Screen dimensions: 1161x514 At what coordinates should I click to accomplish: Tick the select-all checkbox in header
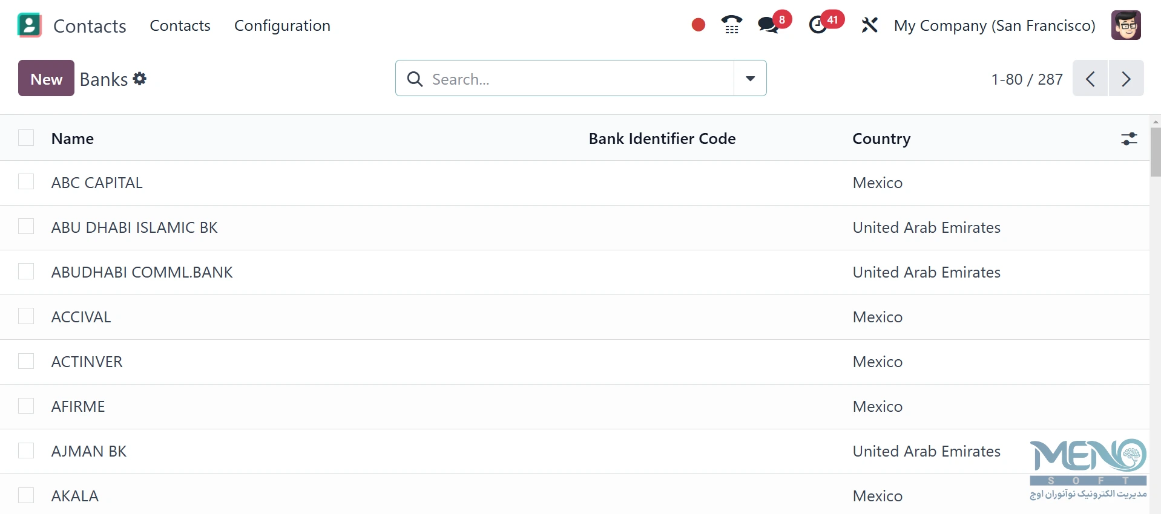(26, 138)
